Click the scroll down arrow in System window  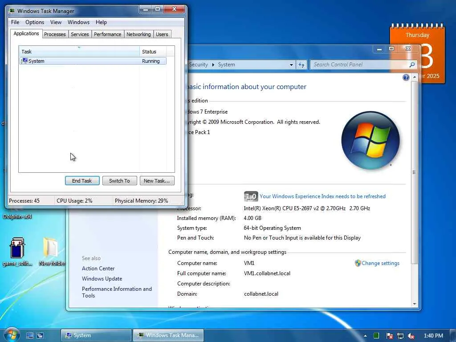tap(415, 304)
